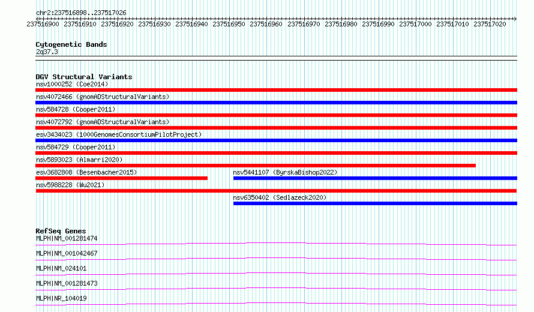Select the blue bar under esv3434023

pyautogui.click(x=276, y=140)
